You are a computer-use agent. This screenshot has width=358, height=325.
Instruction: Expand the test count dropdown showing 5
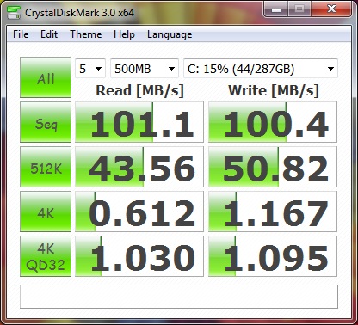[x=90, y=69]
